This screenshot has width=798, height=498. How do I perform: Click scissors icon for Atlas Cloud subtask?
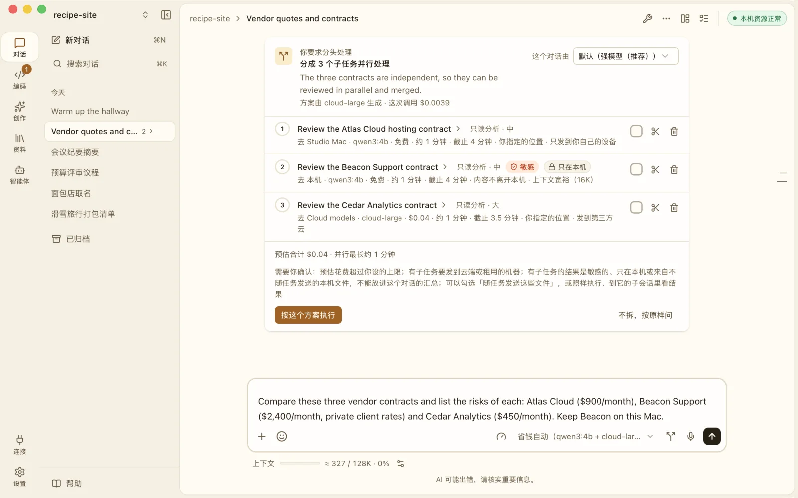point(655,131)
